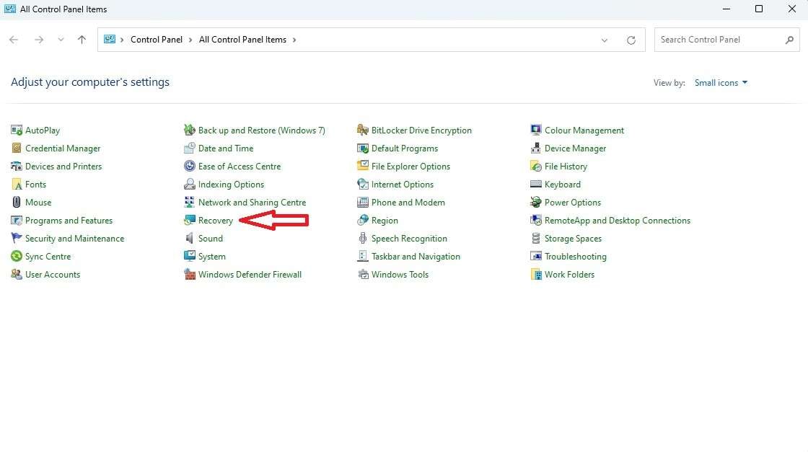Open Network and Sharing Centre icon
This screenshot has height=452, width=808.
[190, 203]
